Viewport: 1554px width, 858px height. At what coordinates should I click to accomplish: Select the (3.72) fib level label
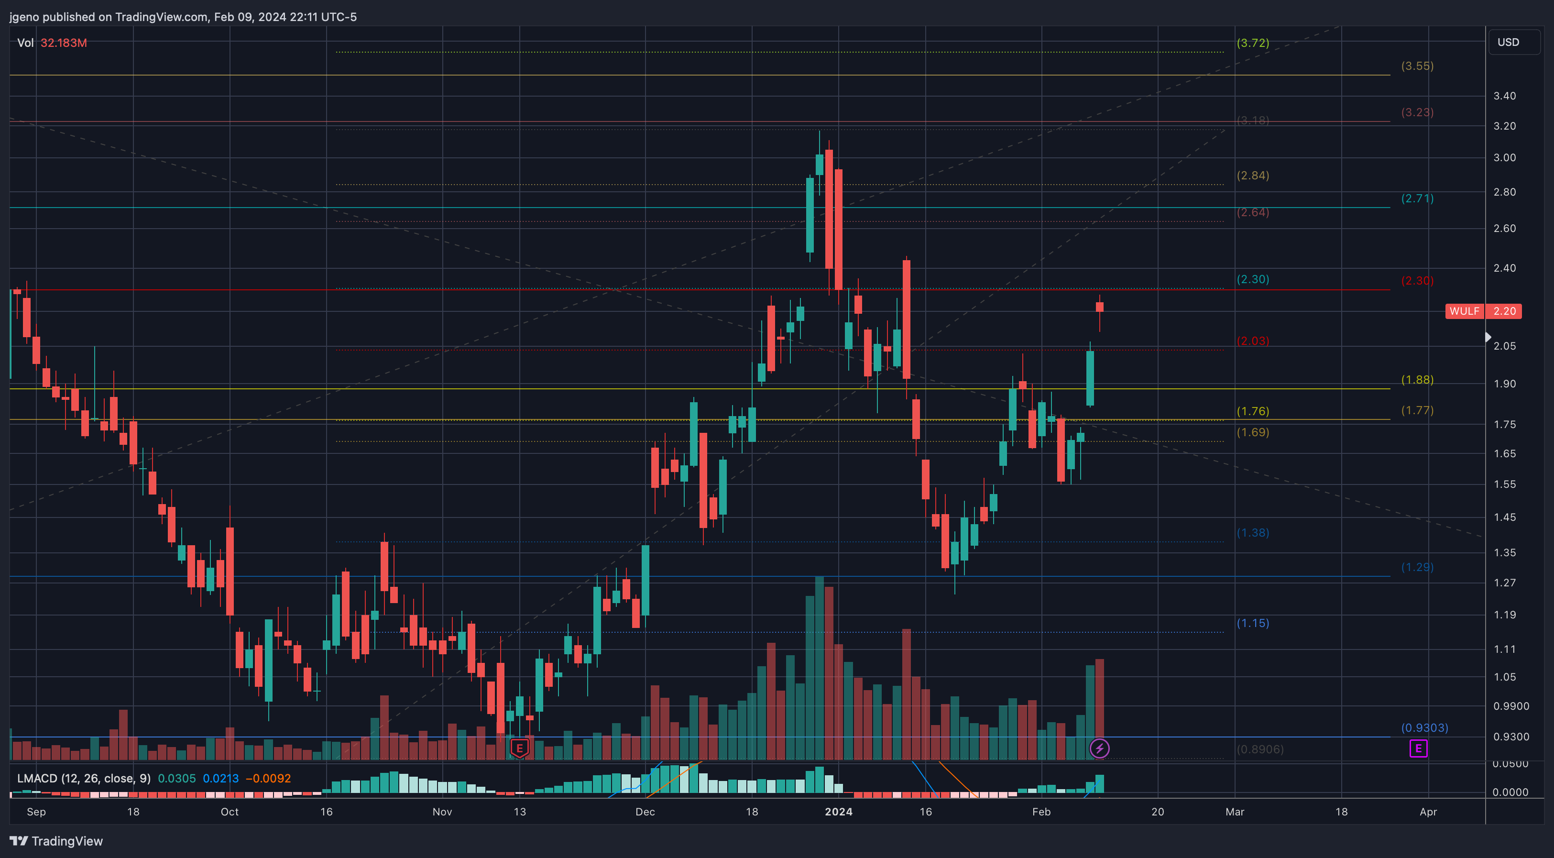coord(1253,43)
